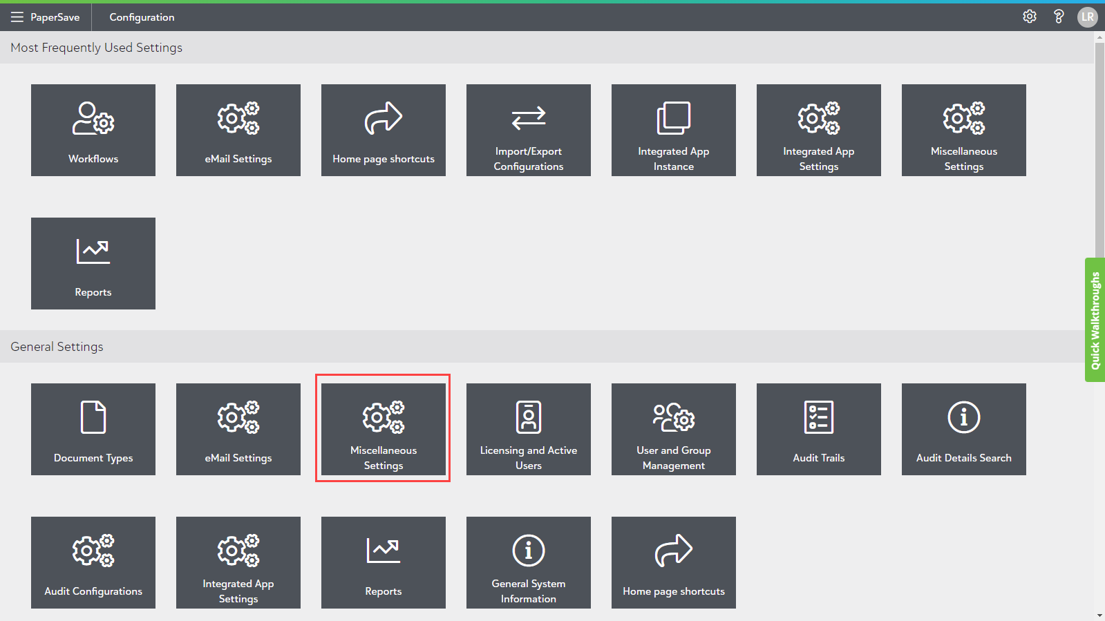The width and height of the screenshot is (1105, 621).
Task: Open User and Group Management tile
Action: pos(674,429)
